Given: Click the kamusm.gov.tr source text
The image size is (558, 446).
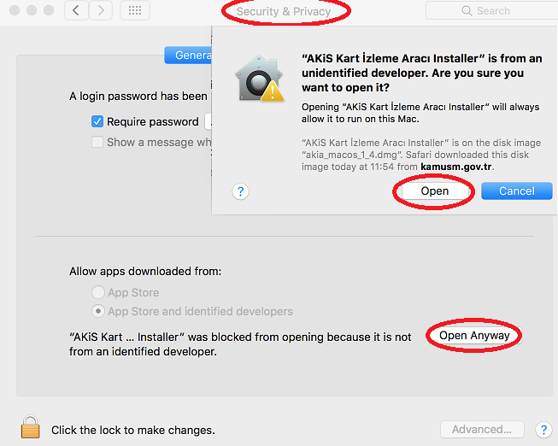Looking at the screenshot, I should (x=456, y=167).
